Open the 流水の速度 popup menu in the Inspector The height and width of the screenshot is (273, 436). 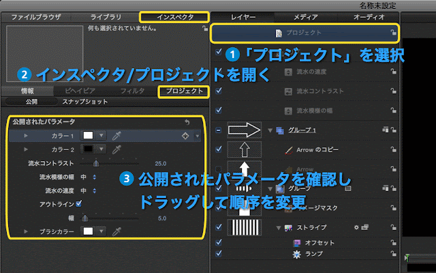pyautogui.click(x=89, y=190)
